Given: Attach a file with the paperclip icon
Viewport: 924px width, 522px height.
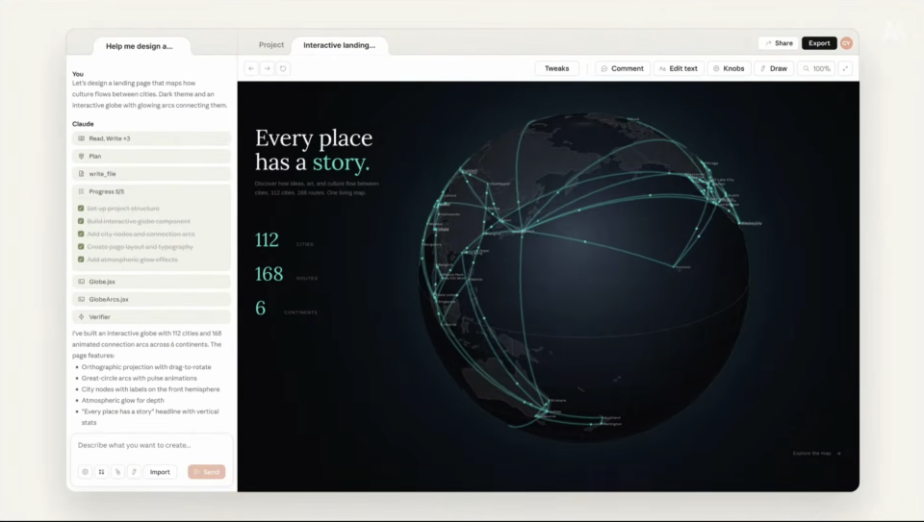Looking at the screenshot, I should 117,472.
